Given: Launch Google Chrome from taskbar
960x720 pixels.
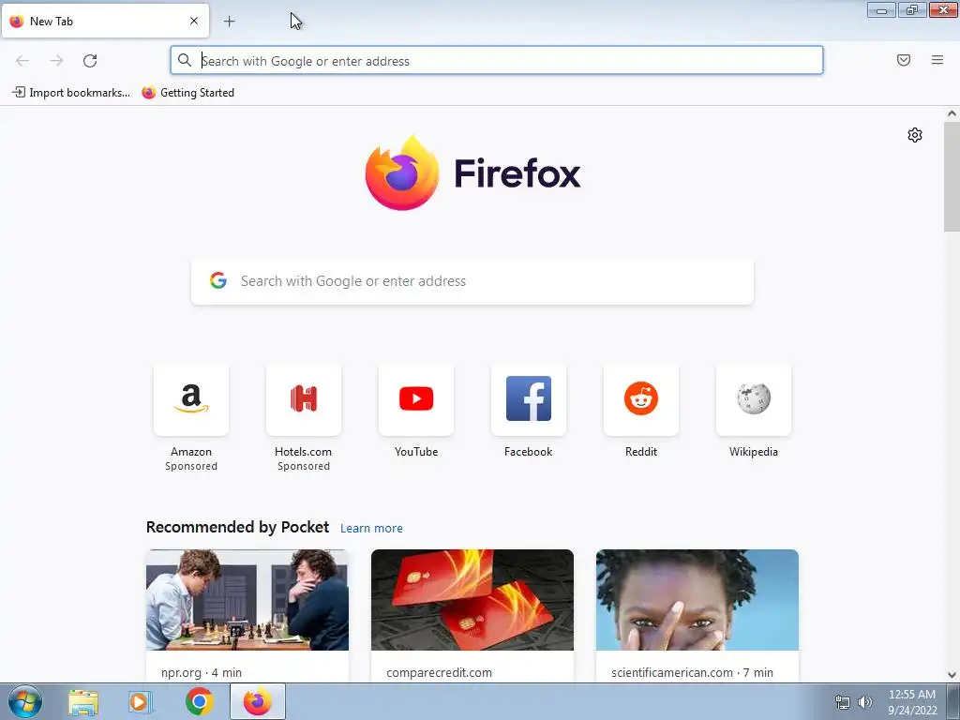Looking at the screenshot, I should [200, 701].
